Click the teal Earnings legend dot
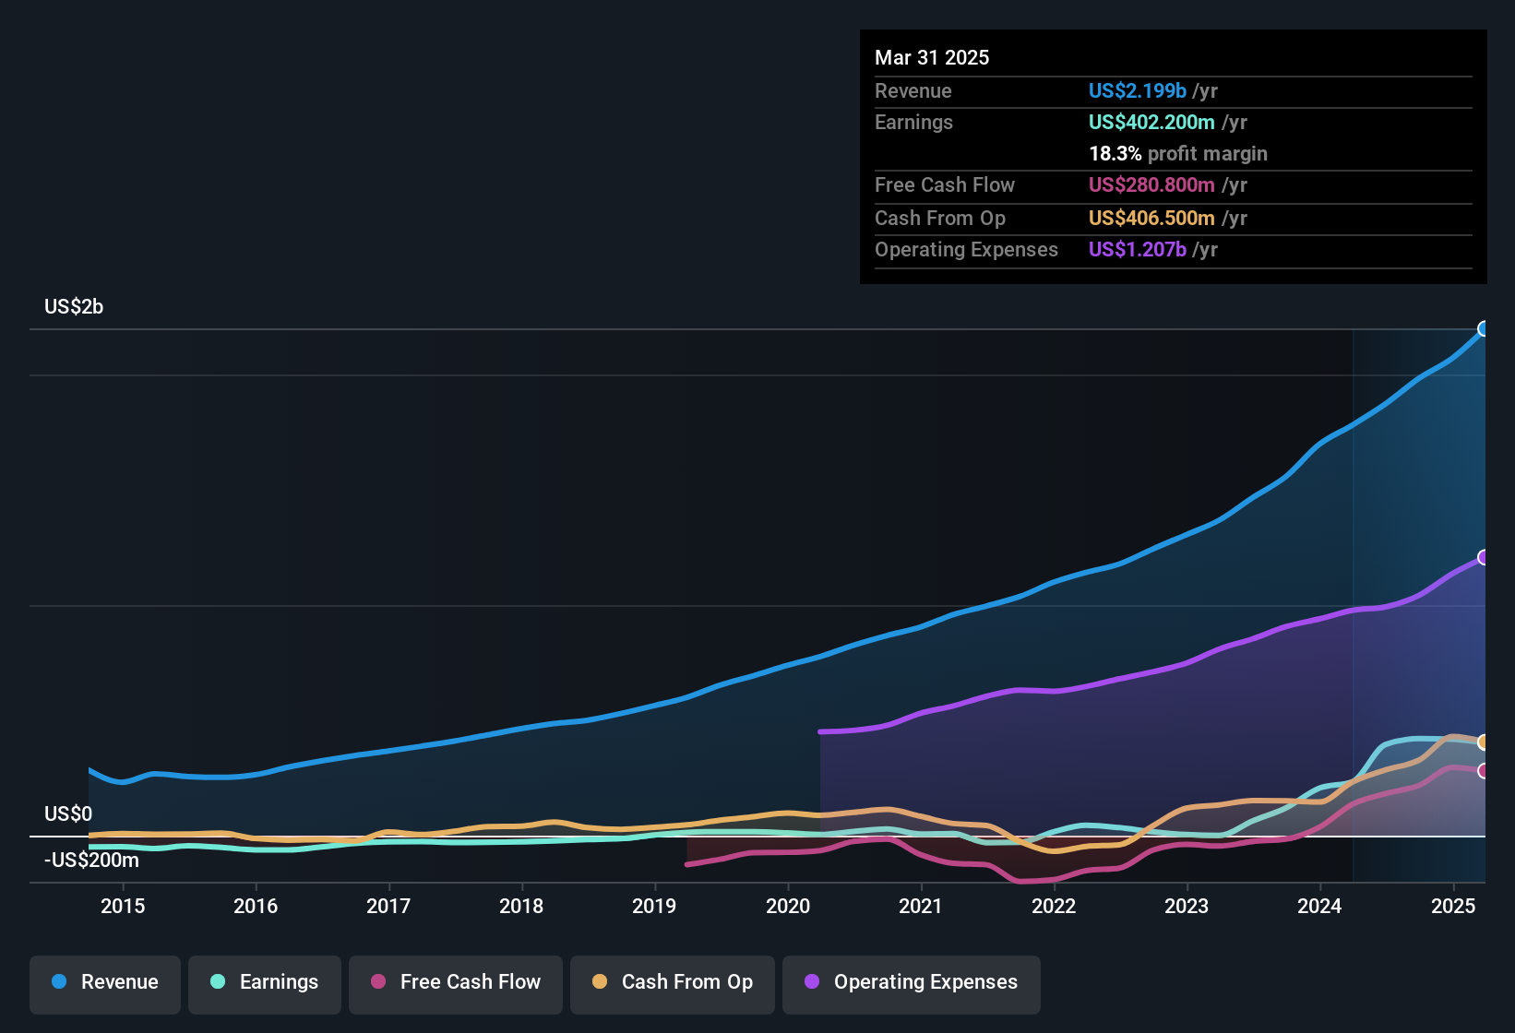1515x1033 pixels. tap(218, 981)
